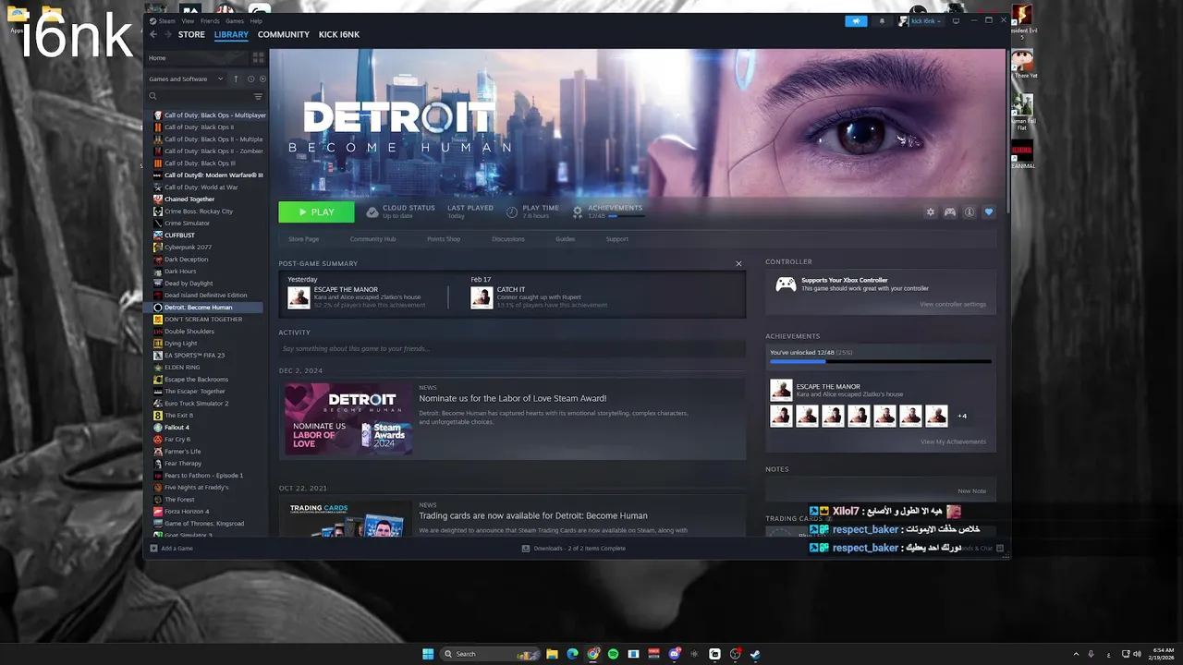Open the Downloads status at the bottom
Screen dimensions: 1183x665
(x=574, y=549)
